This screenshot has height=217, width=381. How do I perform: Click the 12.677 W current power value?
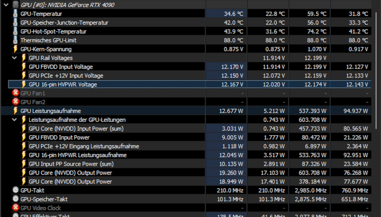pyautogui.click(x=231, y=111)
